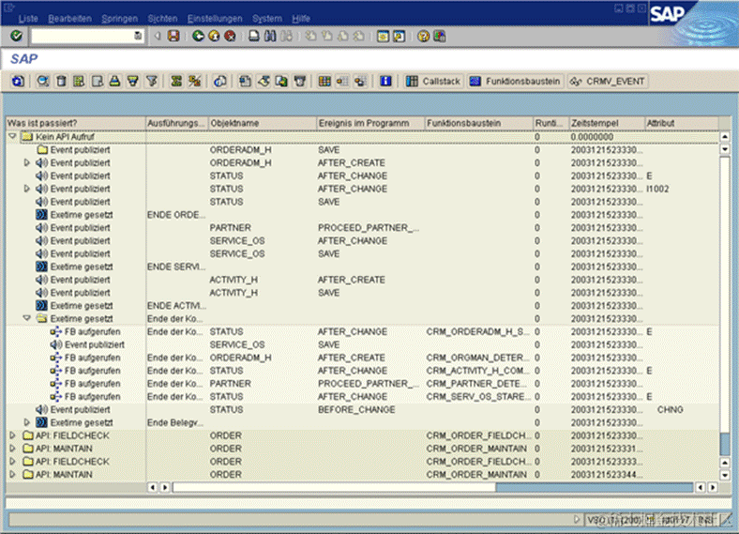Viewport: 739px width, 534px height.
Task: Collapse the Kein API Aufruf node
Action: (x=13, y=136)
